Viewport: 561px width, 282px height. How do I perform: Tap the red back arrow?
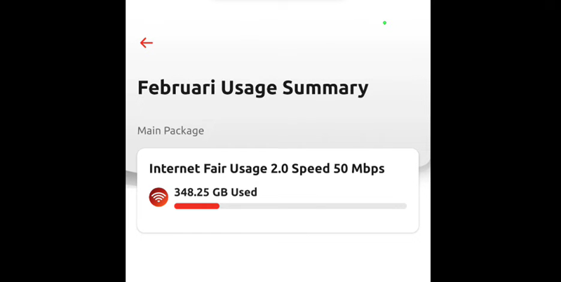pos(146,43)
